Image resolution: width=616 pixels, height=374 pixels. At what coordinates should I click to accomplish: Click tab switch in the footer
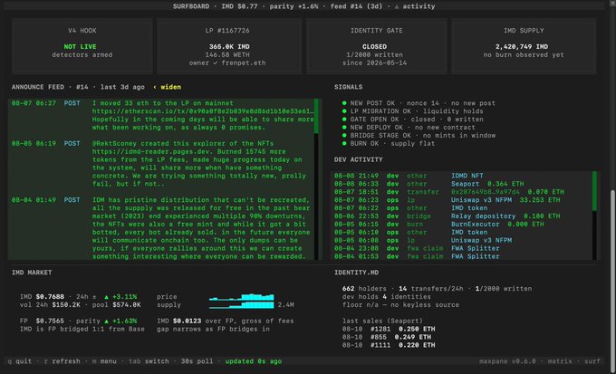point(148,361)
